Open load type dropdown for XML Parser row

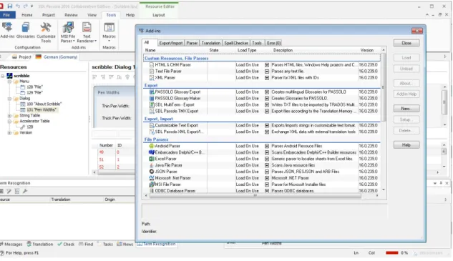(x=267, y=78)
